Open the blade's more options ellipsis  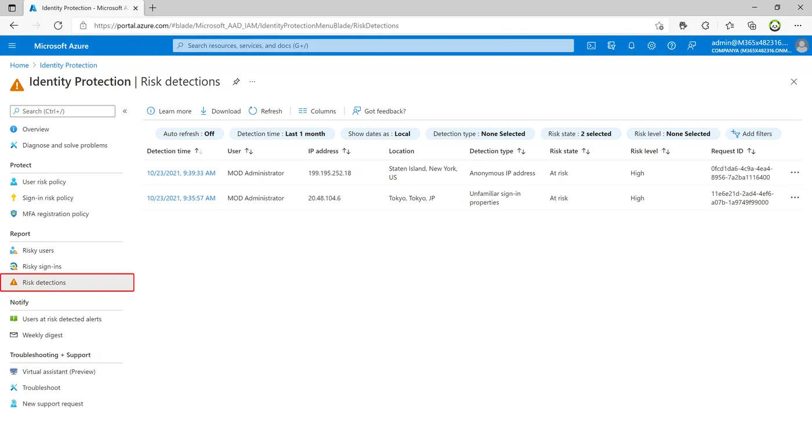tap(252, 82)
